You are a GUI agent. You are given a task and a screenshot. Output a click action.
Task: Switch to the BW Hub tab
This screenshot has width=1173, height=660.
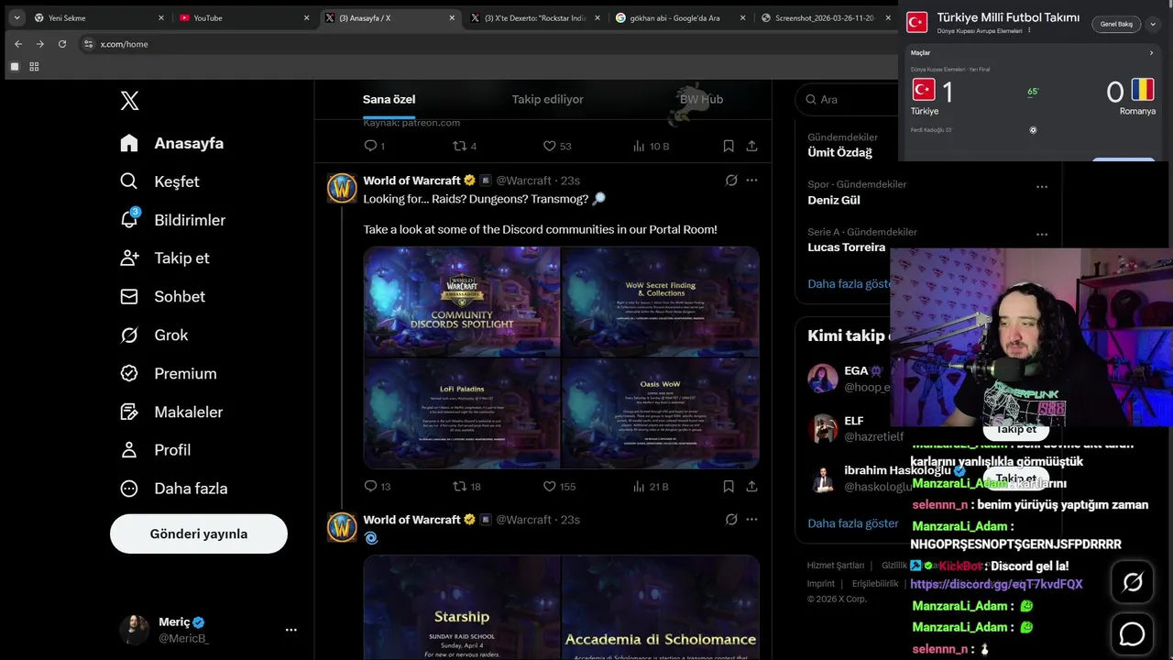[701, 99]
